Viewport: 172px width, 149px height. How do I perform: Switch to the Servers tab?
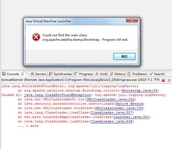(39, 74)
